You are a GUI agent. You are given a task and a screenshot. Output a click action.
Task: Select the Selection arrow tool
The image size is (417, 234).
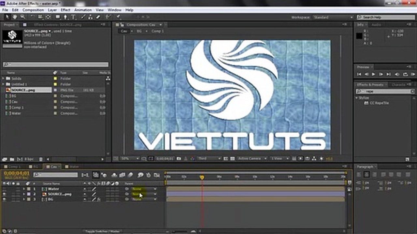pos(7,17)
